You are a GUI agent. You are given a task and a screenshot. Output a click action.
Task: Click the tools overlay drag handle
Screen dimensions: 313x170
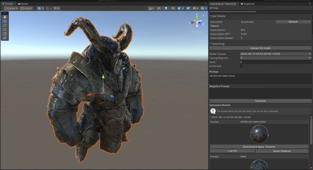point(5,13)
